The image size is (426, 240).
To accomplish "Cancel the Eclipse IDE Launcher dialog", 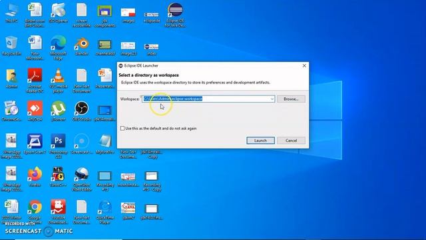I will [291, 141].
